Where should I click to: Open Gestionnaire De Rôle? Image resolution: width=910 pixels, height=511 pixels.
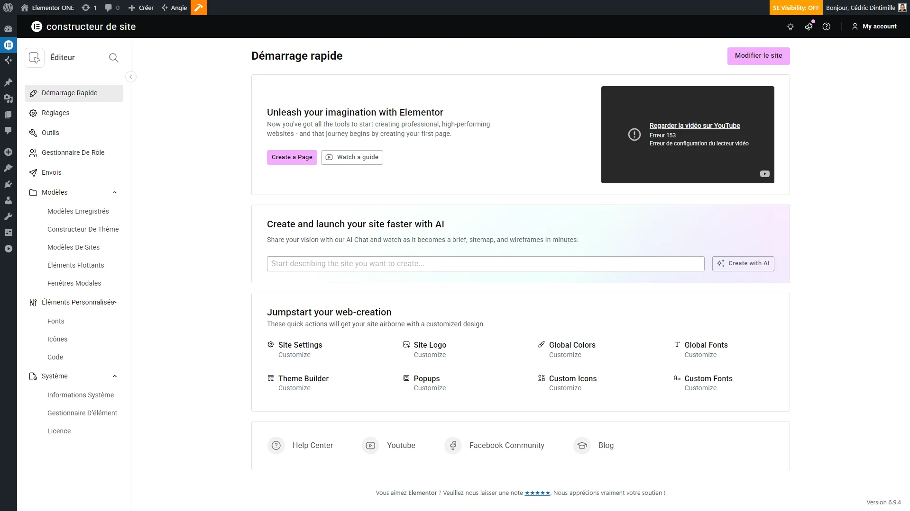click(74, 153)
